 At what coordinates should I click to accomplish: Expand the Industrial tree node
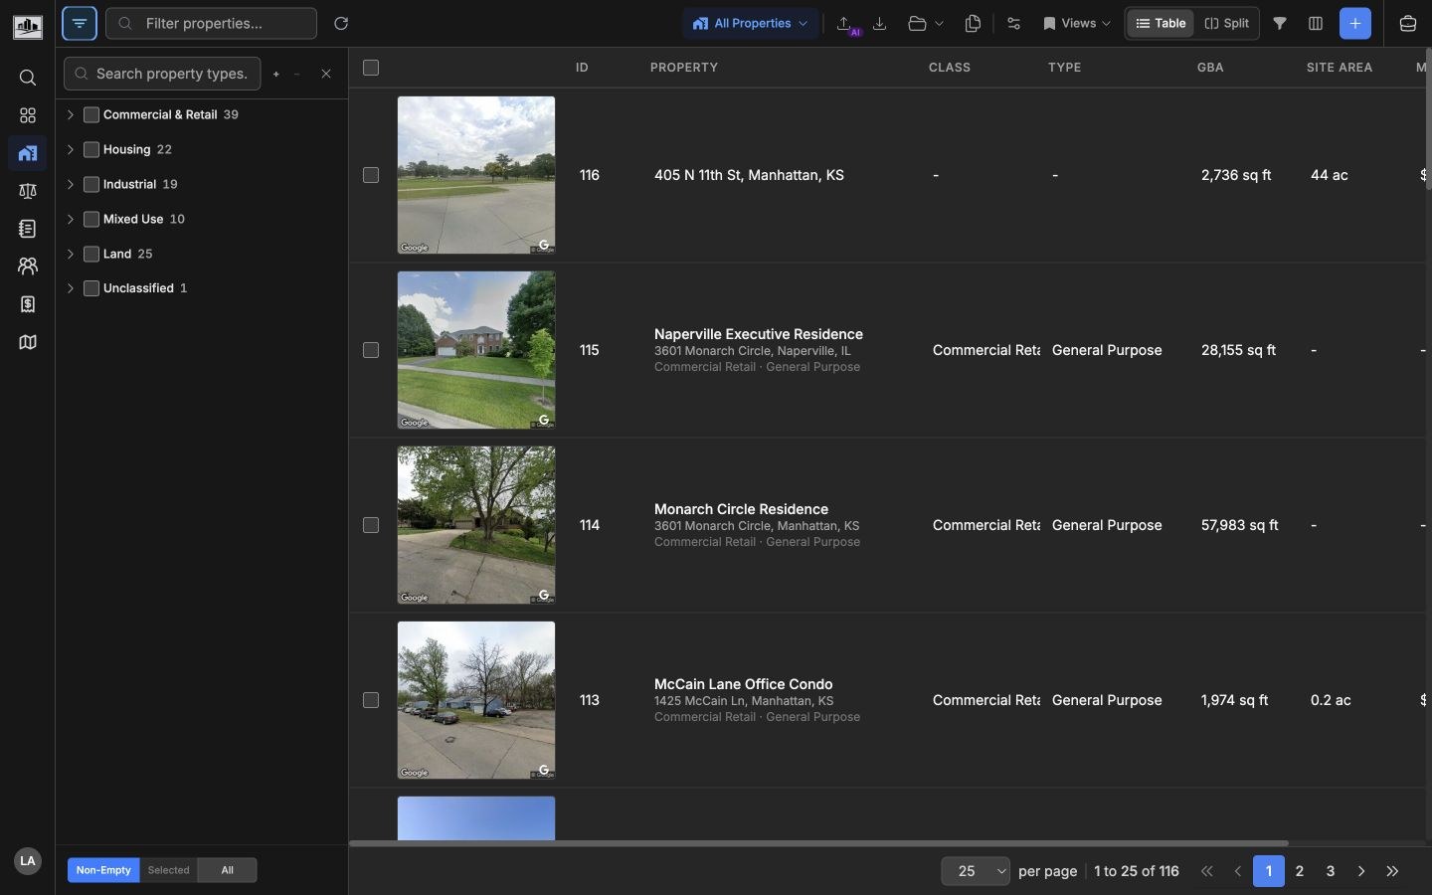pos(70,184)
